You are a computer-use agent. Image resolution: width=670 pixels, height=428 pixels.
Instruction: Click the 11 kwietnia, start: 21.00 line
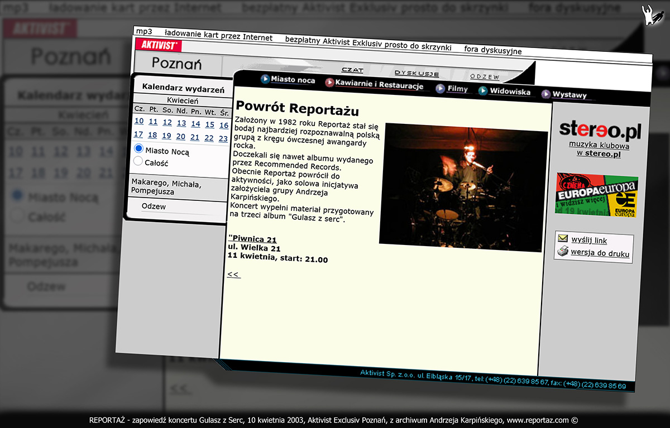pyautogui.click(x=277, y=258)
